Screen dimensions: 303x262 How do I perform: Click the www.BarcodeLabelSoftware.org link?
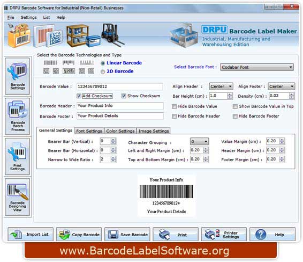tap(145, 251)
